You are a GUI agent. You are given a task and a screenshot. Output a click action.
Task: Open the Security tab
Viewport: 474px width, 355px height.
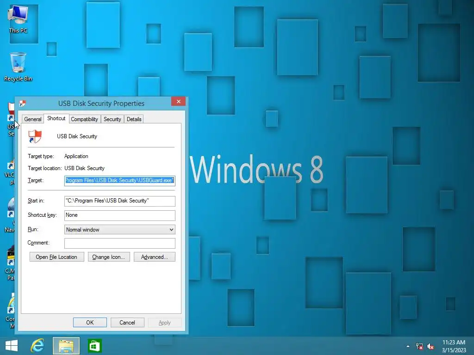[x=112, y=119]
